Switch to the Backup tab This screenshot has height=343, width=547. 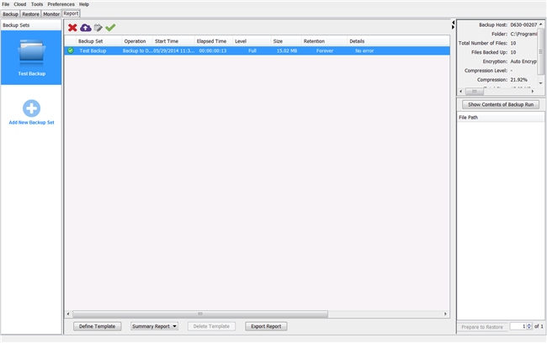[x=10, y=14]
